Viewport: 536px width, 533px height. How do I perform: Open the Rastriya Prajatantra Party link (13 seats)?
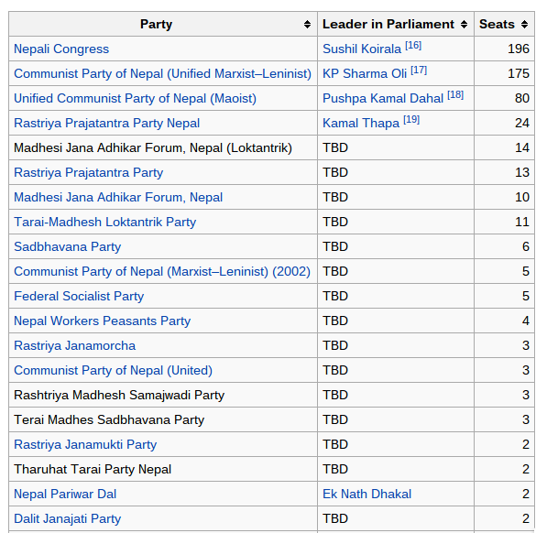point(89,172)
